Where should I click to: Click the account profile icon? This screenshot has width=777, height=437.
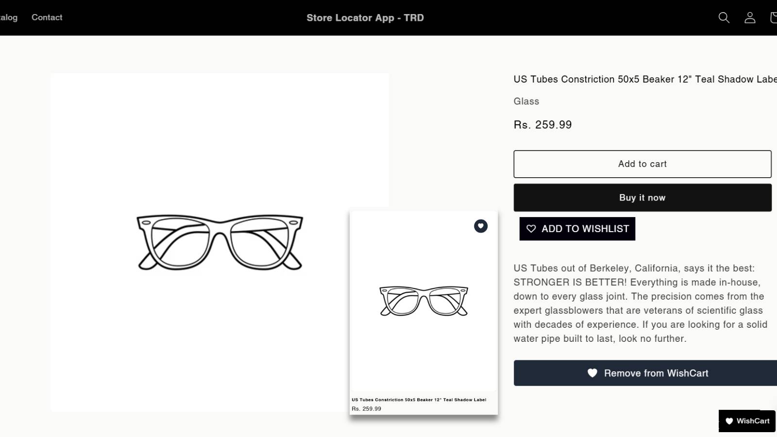tap(750, 18)
